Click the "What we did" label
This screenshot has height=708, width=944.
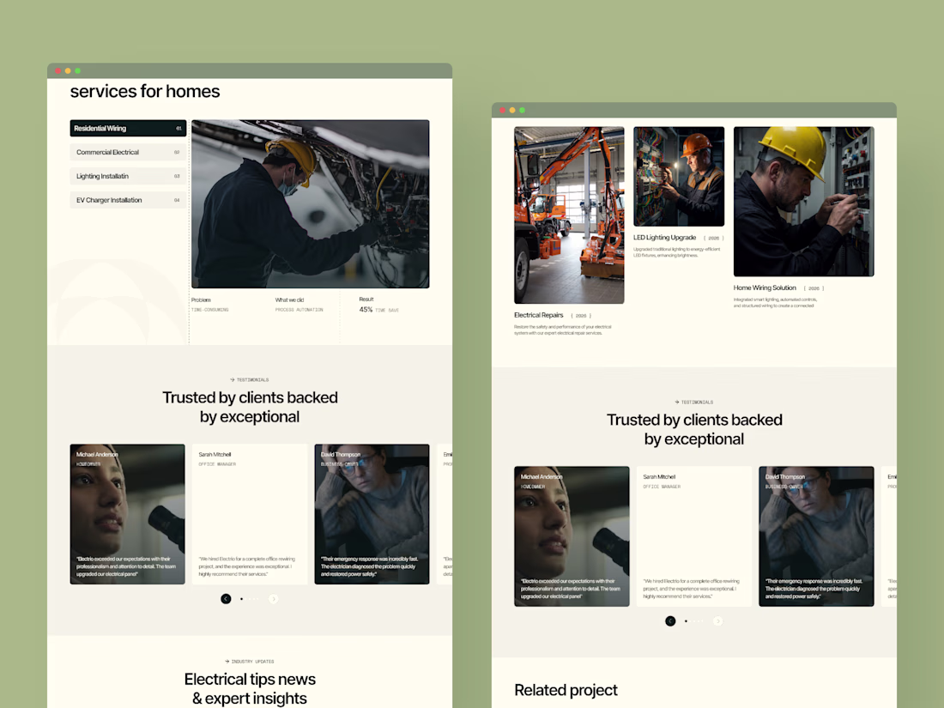[289, 300]
